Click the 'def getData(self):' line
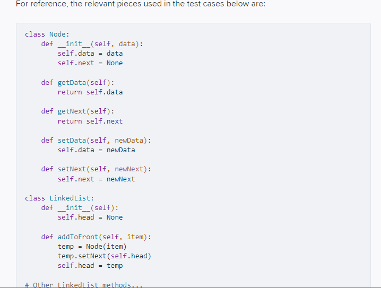This screenshot has width=381, height=288. [x=78, y=83]
